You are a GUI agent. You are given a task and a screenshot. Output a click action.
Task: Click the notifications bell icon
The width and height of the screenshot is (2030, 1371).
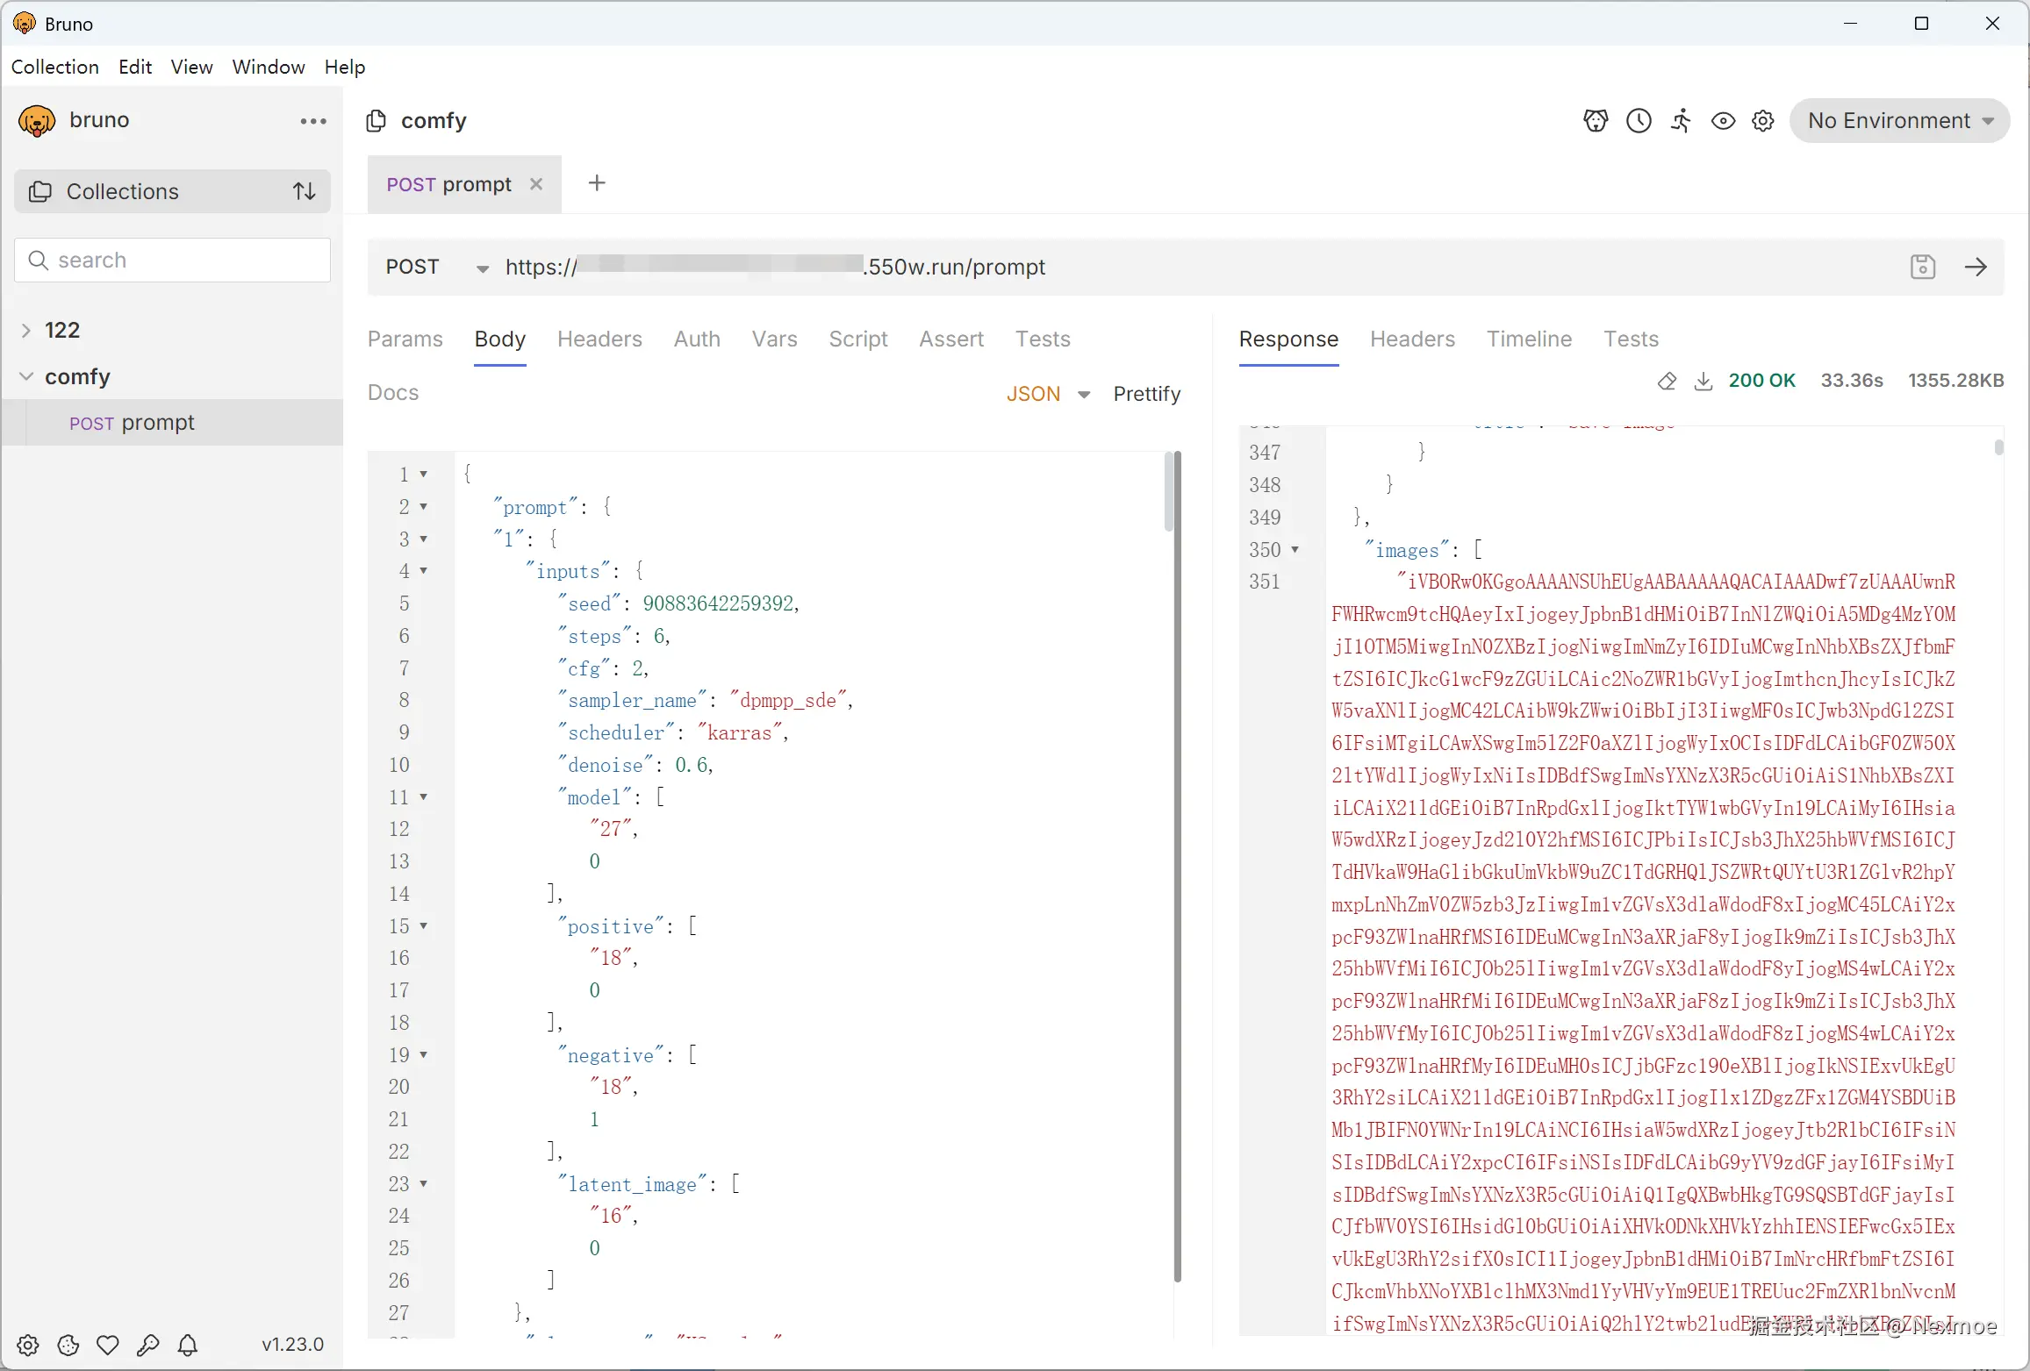(x=188, y=1345)
